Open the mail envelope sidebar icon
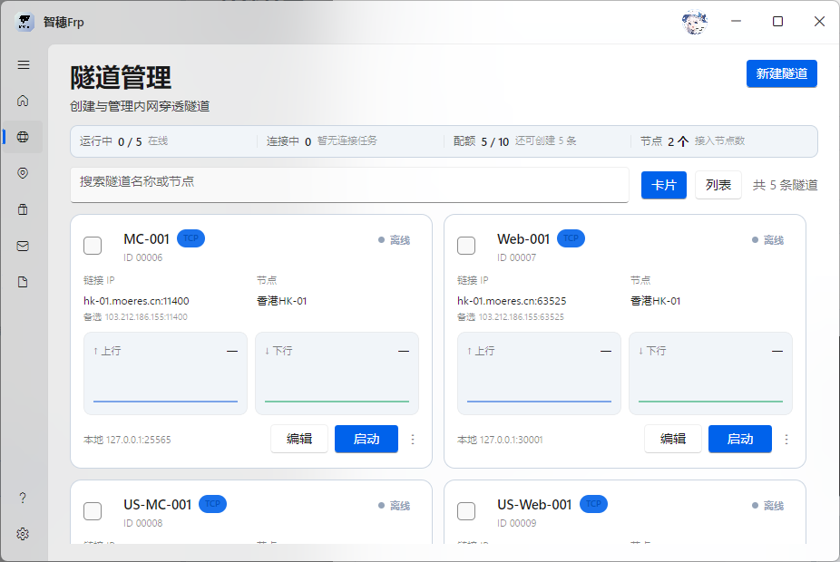 click(23, 247)
